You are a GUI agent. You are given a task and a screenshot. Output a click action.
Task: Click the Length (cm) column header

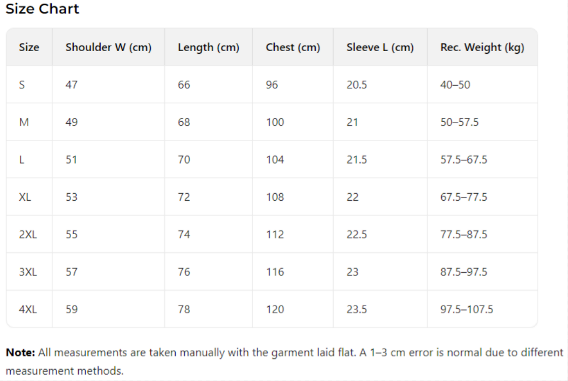pyautogui.click(x=209, y=47)
